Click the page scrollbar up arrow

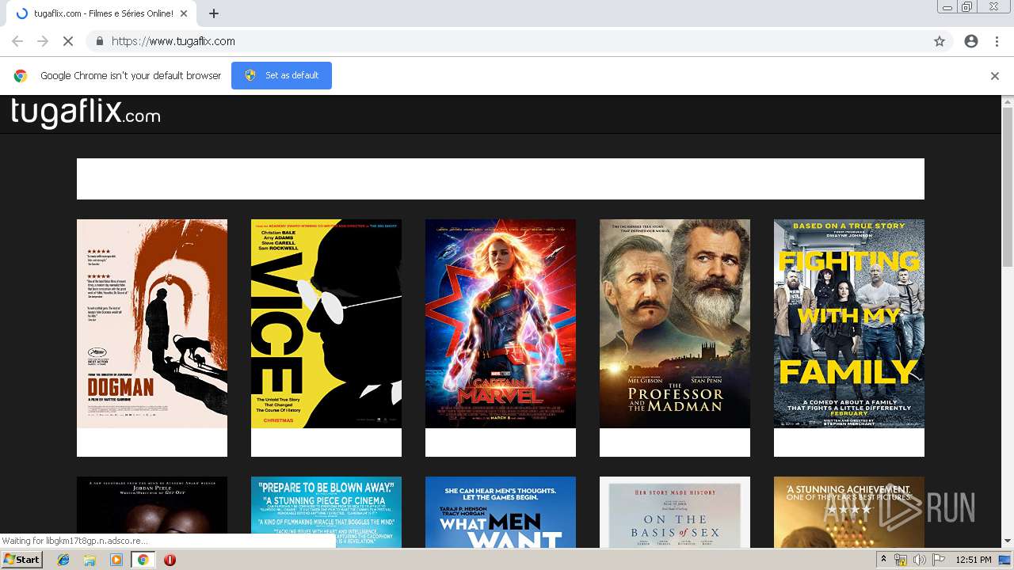coord(1008,101)
